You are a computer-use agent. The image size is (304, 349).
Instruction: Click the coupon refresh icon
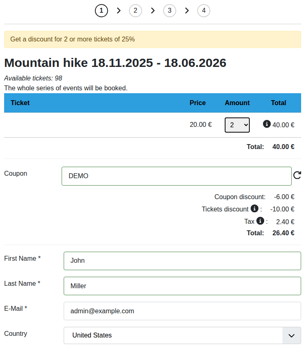[x=297, y=176]
